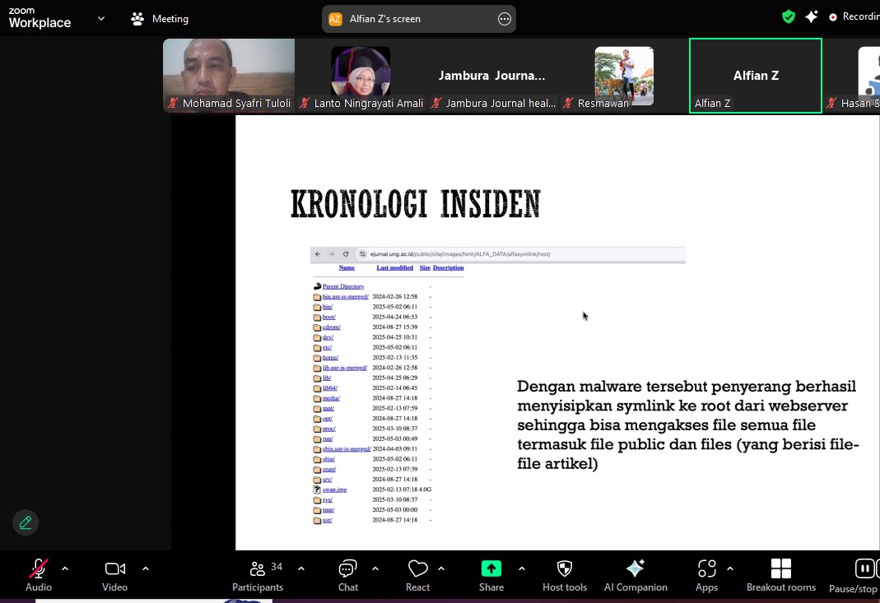Click Parent Directory link in slide
The width and height of the screenshot is (880, 603).
[x=343, y=286]
